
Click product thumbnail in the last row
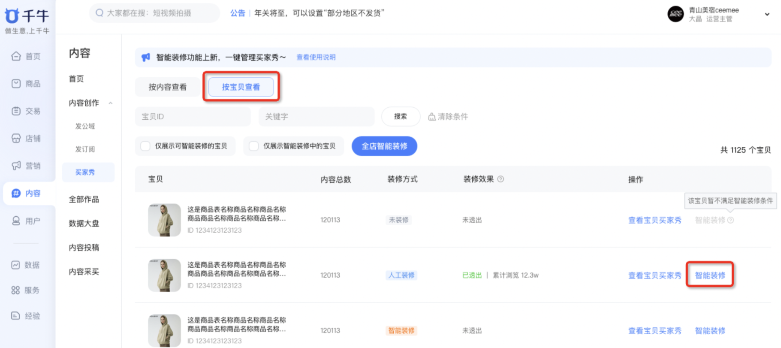pyautogui.click(x=164, y=330)
